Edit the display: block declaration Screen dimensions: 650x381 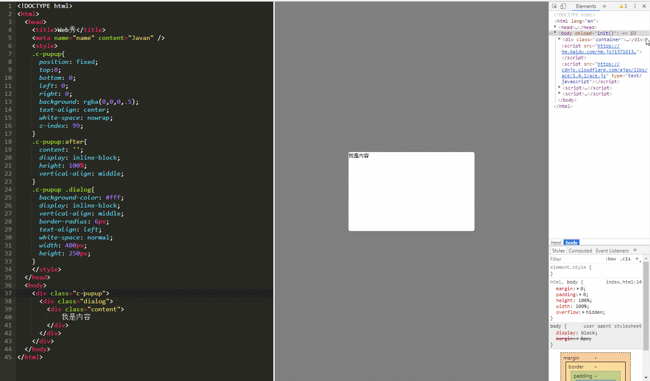click(x=577, y=333)
